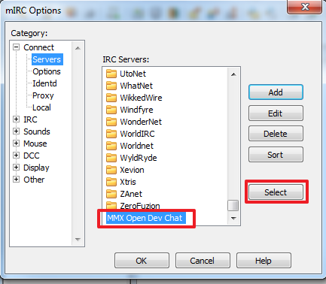This screenshot has width=326, height=284.
Task: Expand the Mouse category
Action: click(x=17, y=144)
